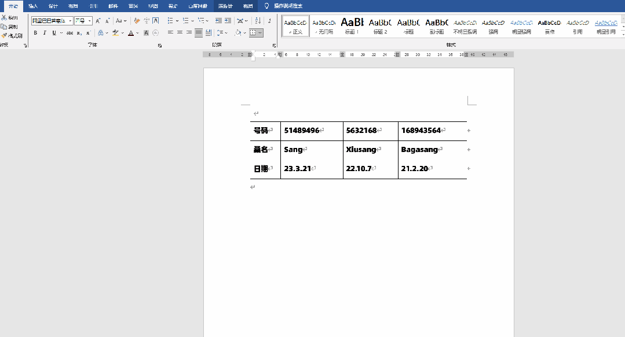
Task: Click the Clear Formatting eraser icon
Action: (x=137, y=21)
